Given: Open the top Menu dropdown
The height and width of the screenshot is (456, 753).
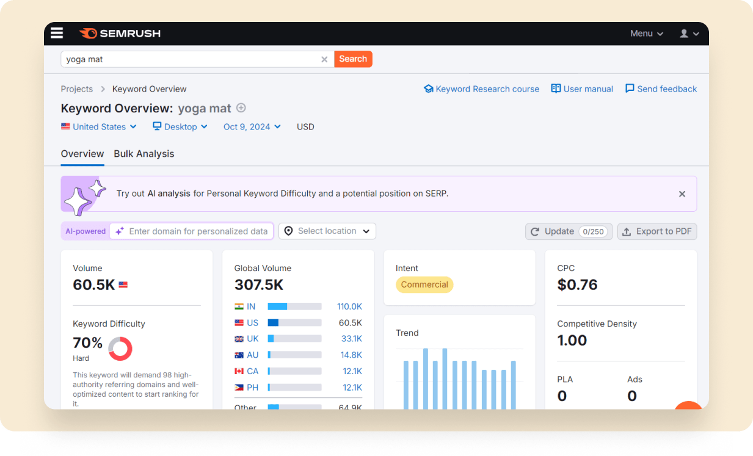Looking at the screenshot, I should tap(646, 34).
